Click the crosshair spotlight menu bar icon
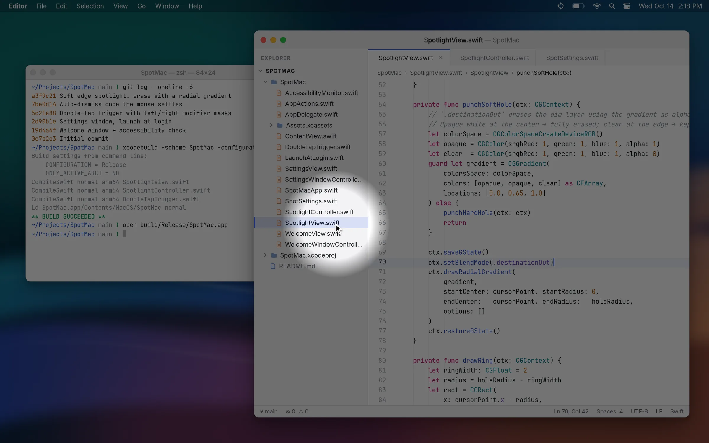 click(x=561, y=6)
